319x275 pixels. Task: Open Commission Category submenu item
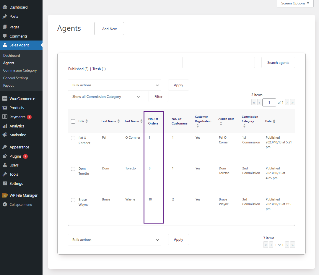[20, 70]
